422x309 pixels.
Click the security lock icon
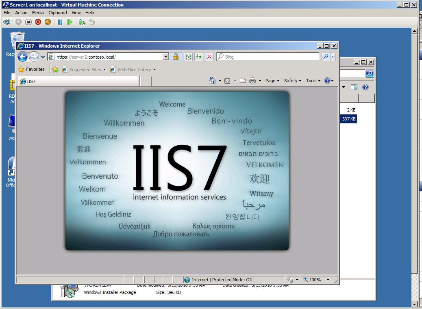click(x=176, y=57)
